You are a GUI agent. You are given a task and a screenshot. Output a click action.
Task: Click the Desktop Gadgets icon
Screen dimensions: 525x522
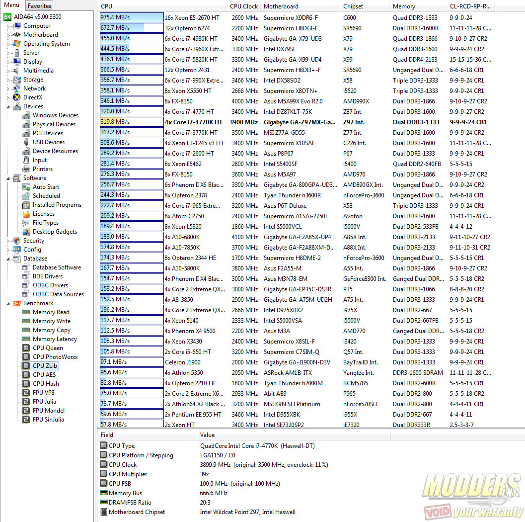pos(26,232)
